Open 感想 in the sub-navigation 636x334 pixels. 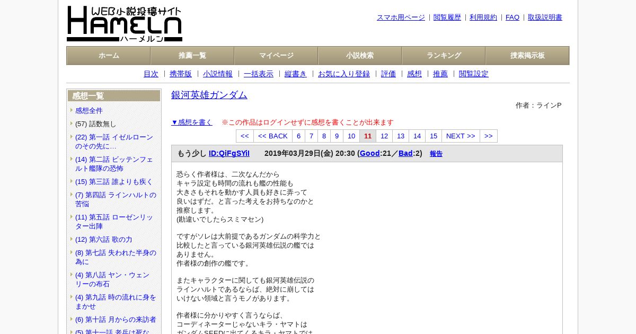(414, 74)
